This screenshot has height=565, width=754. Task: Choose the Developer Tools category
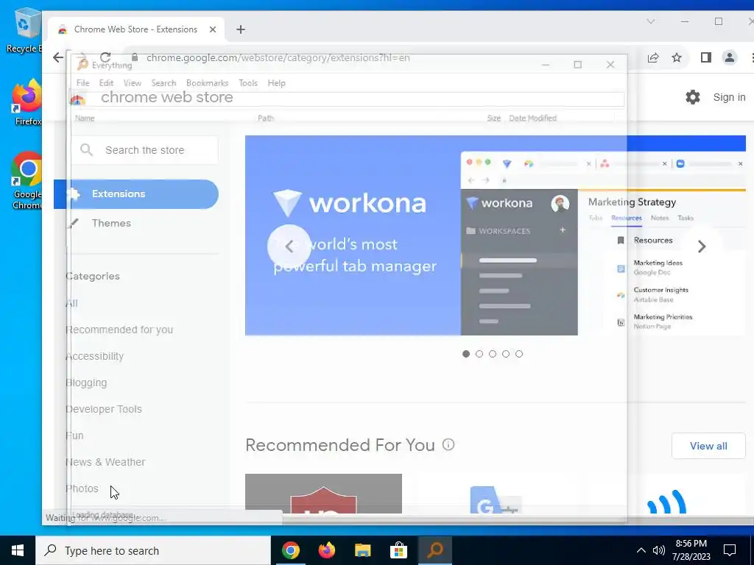[x=104, y=409]
